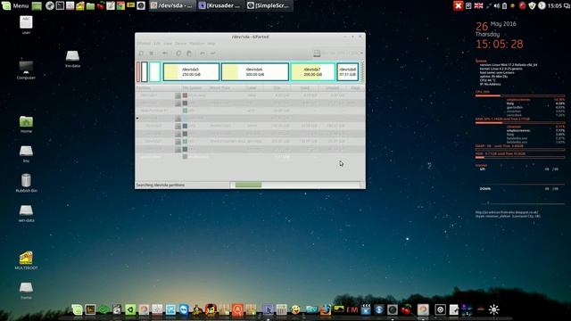Viewport: 571px width, 321px height.
Task: Click the green progress bar in GParted's status bar
Action: [248, 185]
